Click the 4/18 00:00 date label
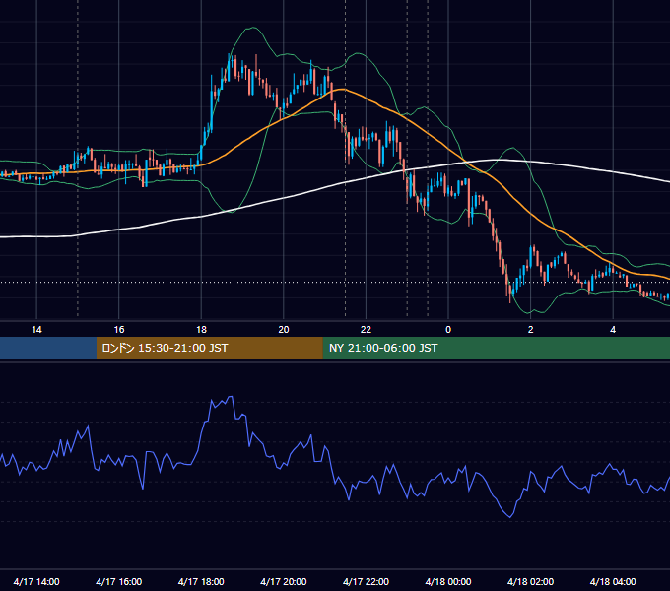The image size is (670, 591). point(448,581)
